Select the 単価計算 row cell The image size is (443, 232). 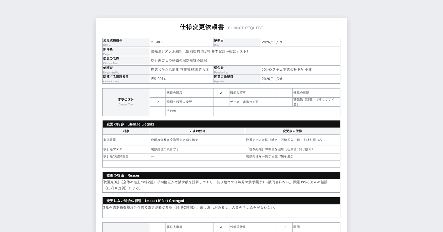pos(126,140)
